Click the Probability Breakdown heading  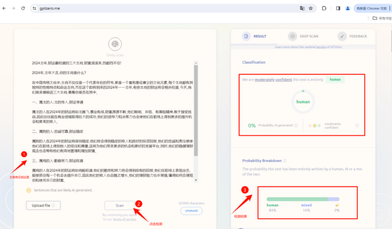tap(262, 161)
